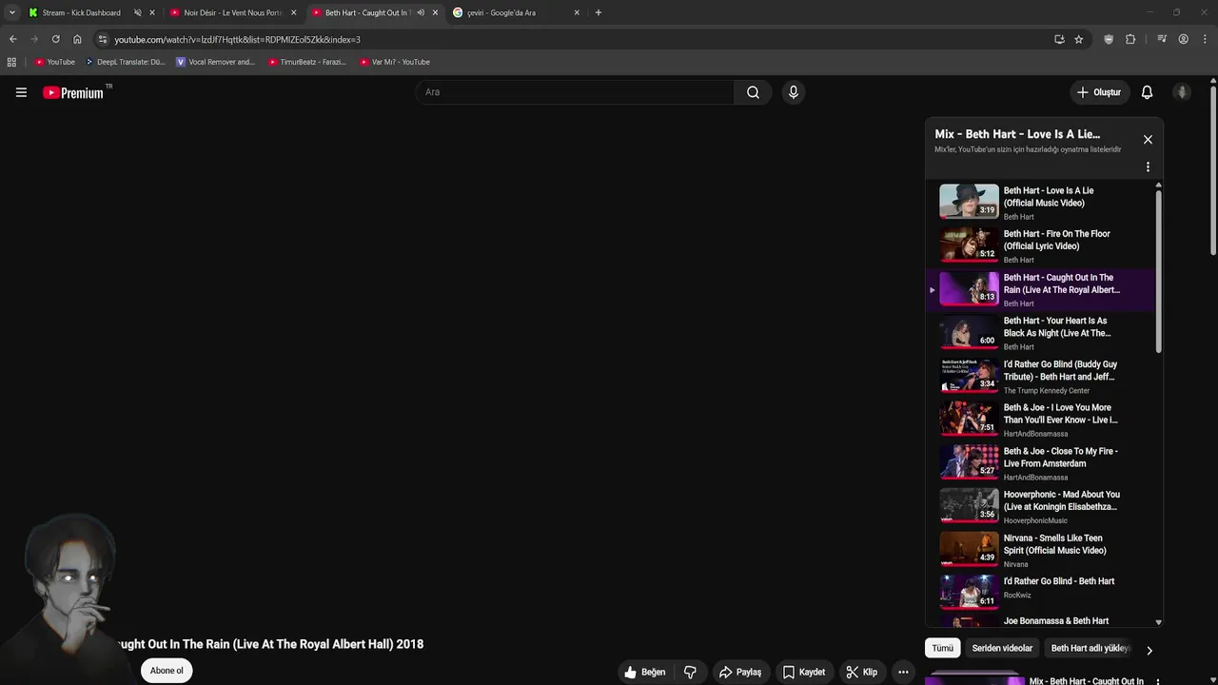This screenshot has height=685, width=1218.
Task: Dislike the video with thumbs-down icon
Action: 690,672
